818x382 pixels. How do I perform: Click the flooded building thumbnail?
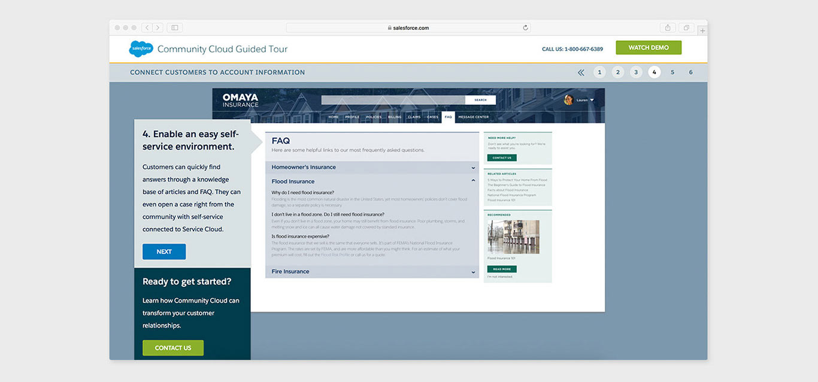pyautogui.click(x=513, y=237)
